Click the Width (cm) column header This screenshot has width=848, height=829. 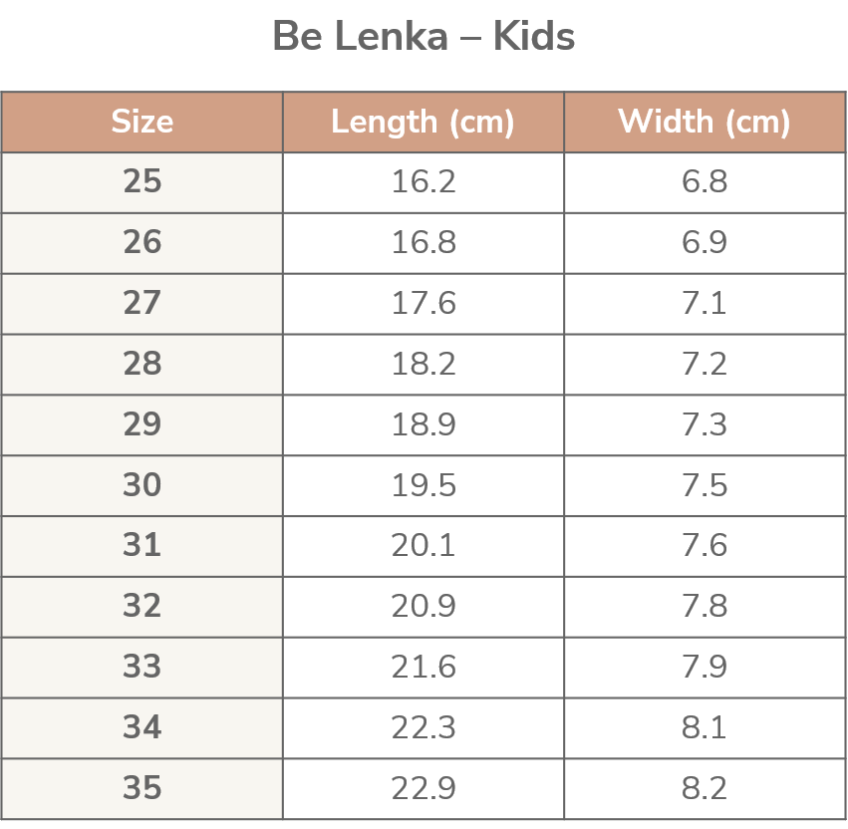click(705, 122)
